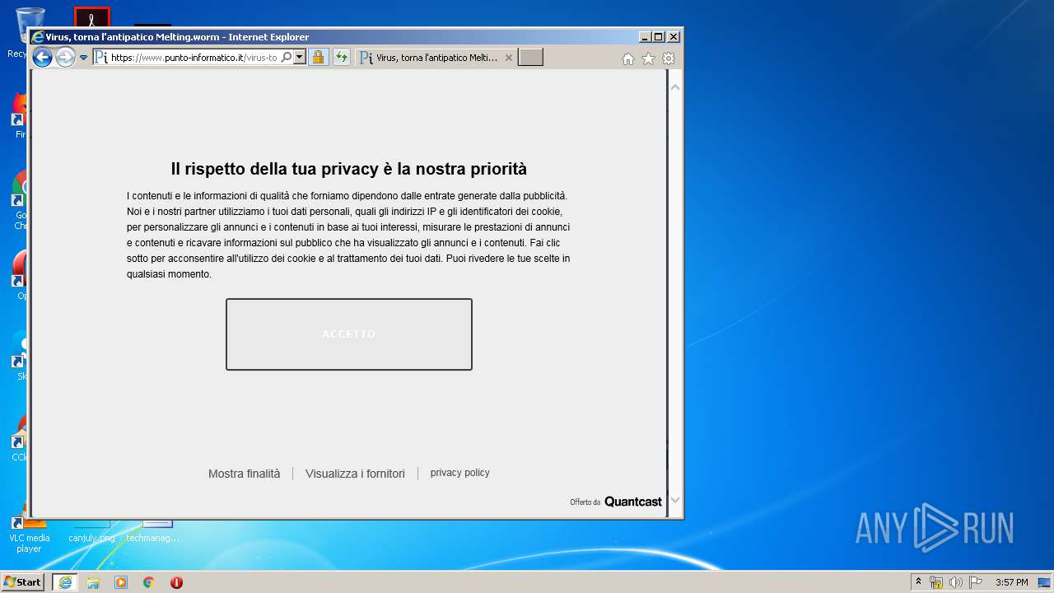Viewport: 1054px width, 593px height.
Task: Click the Quantcast logo
Action: click(x=632, y=502)
